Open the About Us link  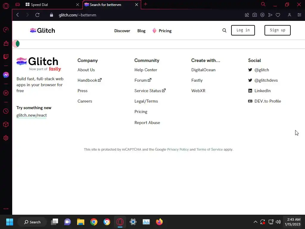pyautogui.click(x=86, y=70)
